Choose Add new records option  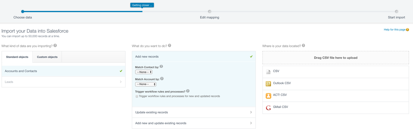click(194, 57)
